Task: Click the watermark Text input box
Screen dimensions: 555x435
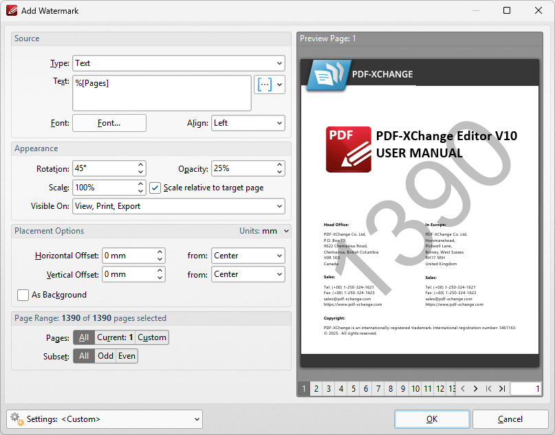Action: coord(162,93)
